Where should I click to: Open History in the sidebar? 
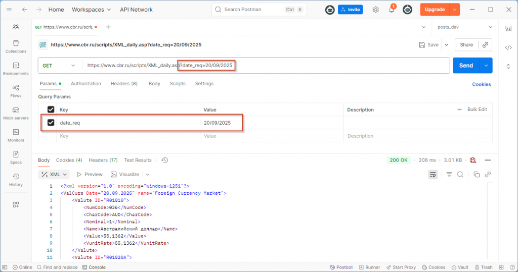click(x=16, y=180)
